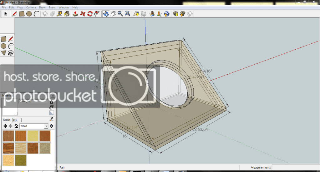
Task: Choose the Circle tool in top toolbar
Action: 29,14
